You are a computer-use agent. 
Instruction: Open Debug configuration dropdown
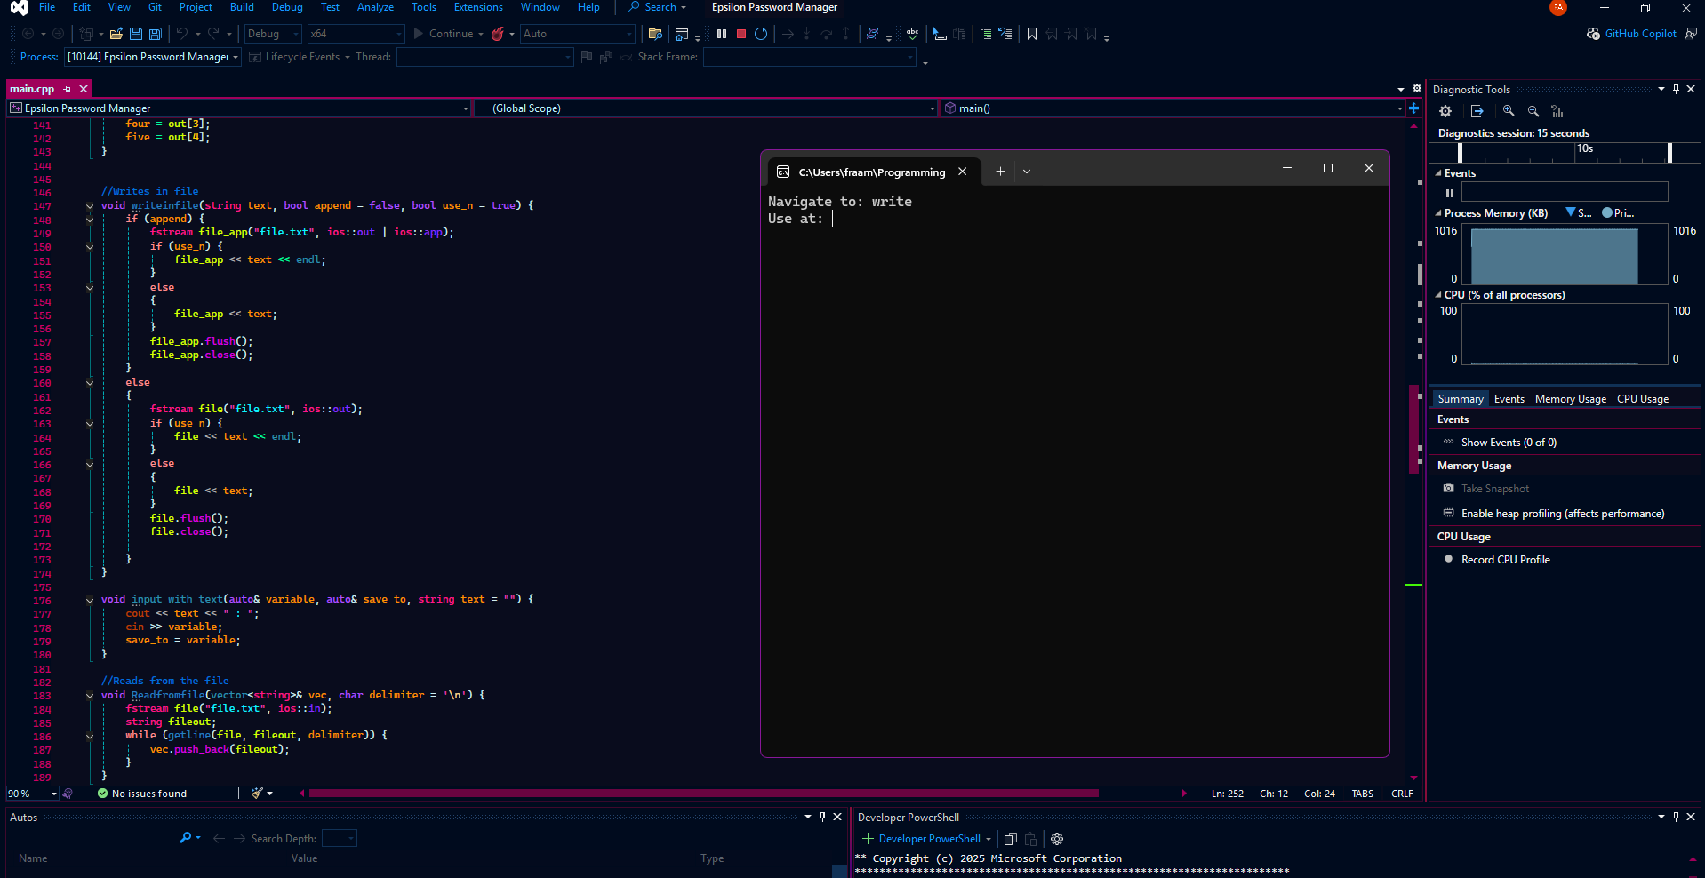273,34
